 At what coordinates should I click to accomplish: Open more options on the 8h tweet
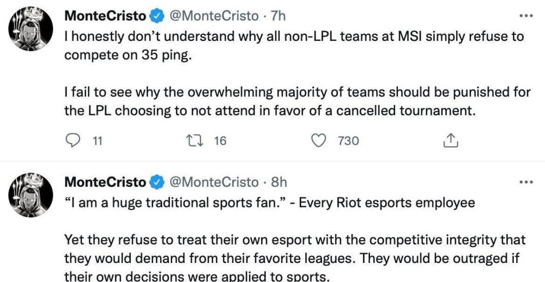(525, 182)
